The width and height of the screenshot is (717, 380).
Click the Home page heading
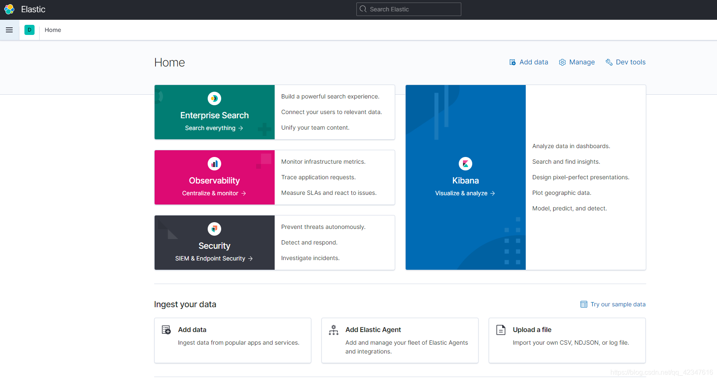[170, 62]
